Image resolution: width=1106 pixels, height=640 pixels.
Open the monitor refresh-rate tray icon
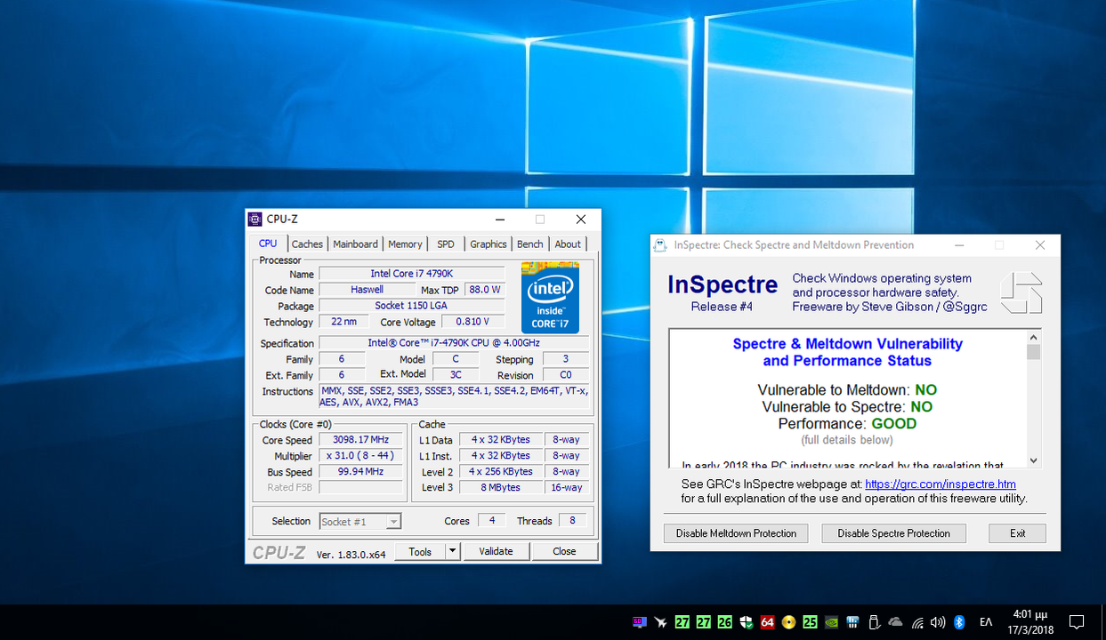pyautogui.click(x=639, y=622)
